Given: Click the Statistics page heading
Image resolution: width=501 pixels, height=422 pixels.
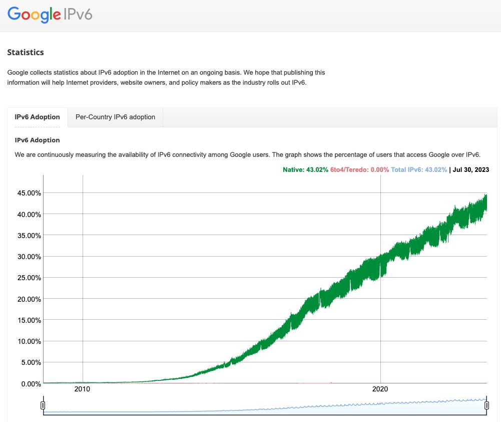Looking at the screenshot, I should [26, 52].
